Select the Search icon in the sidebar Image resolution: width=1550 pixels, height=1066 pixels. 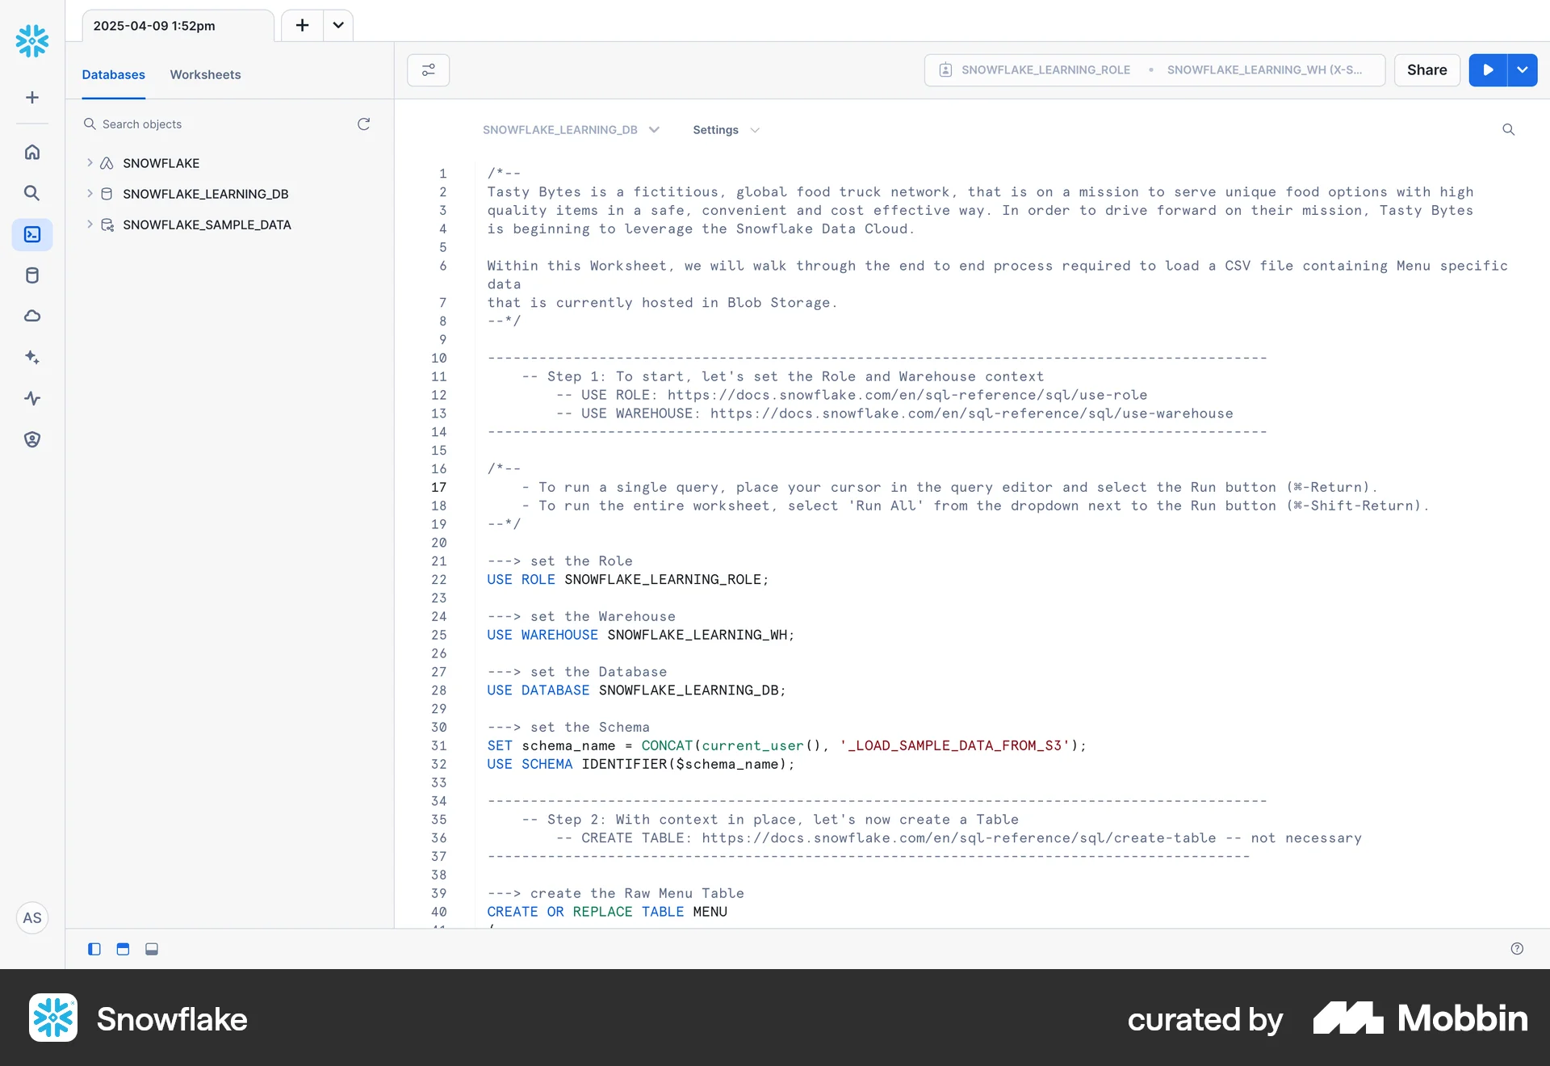(x=31, y=193)
